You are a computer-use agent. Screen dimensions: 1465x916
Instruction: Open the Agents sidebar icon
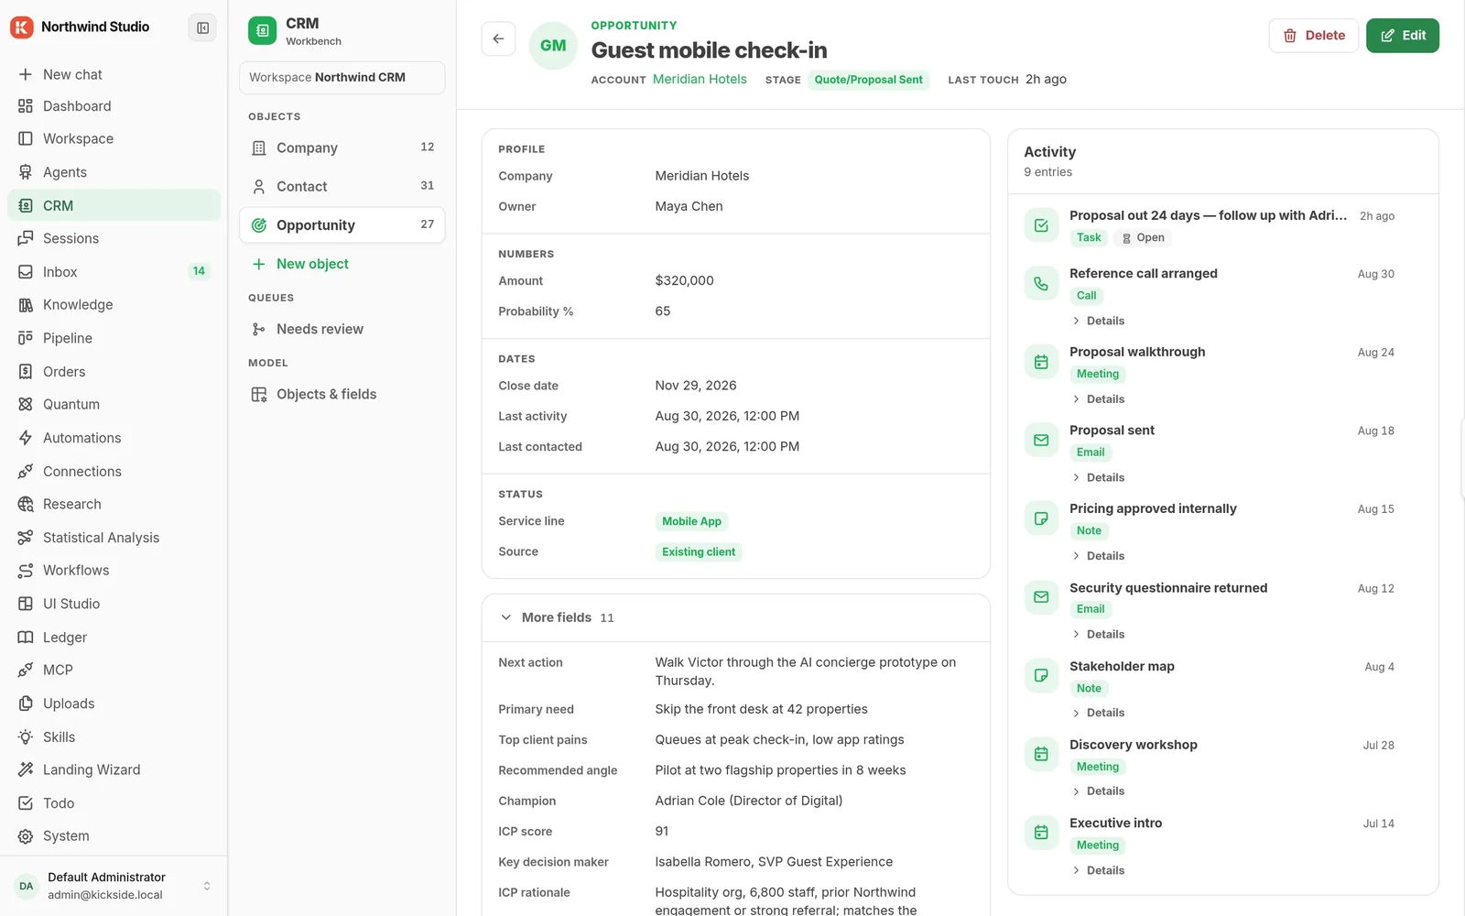26,172
